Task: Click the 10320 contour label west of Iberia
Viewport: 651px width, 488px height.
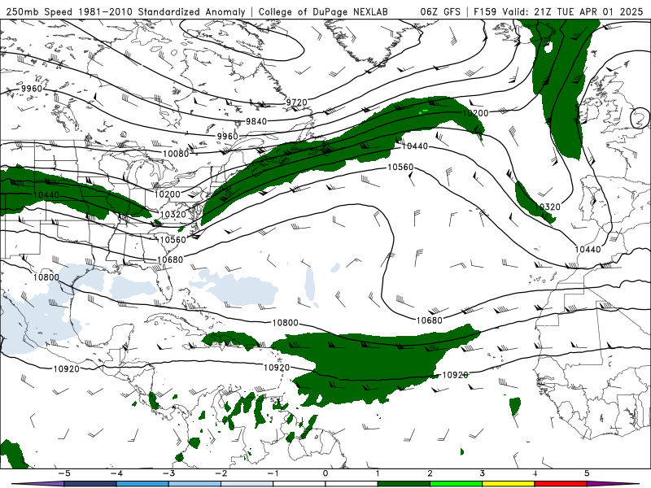Action: [547, 207]
